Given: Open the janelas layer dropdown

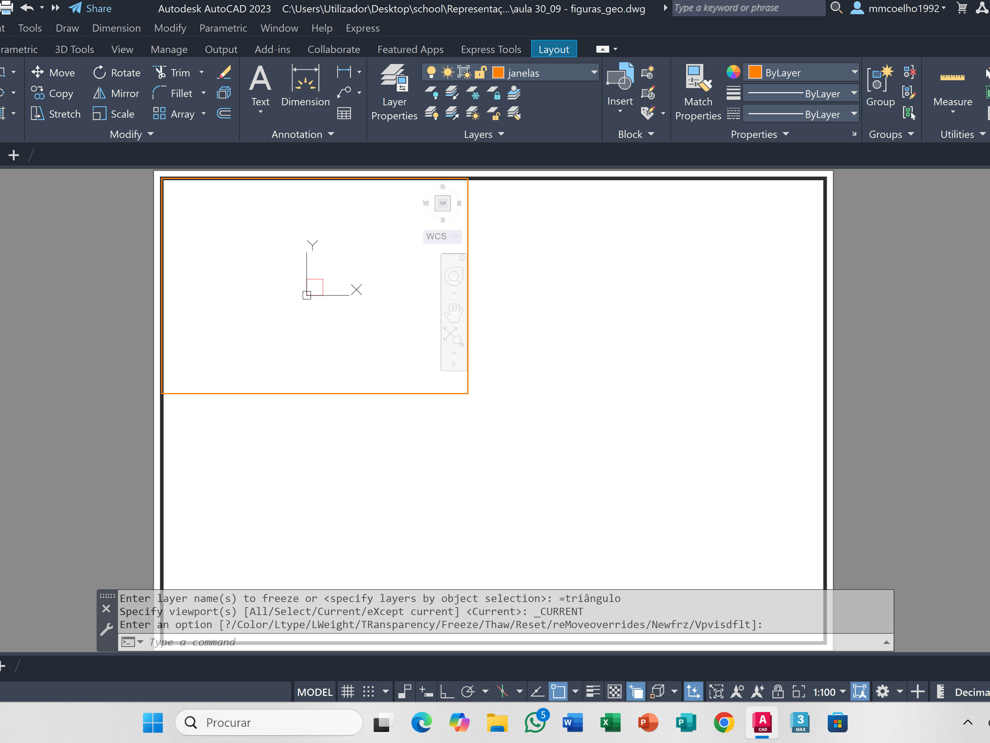Looking at the screenshot, I should (593, 72).
